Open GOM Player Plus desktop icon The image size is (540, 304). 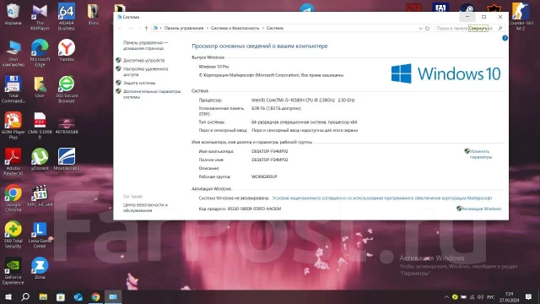click(13, 126)
